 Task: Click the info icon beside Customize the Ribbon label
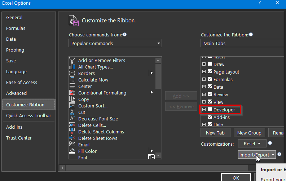251,35
